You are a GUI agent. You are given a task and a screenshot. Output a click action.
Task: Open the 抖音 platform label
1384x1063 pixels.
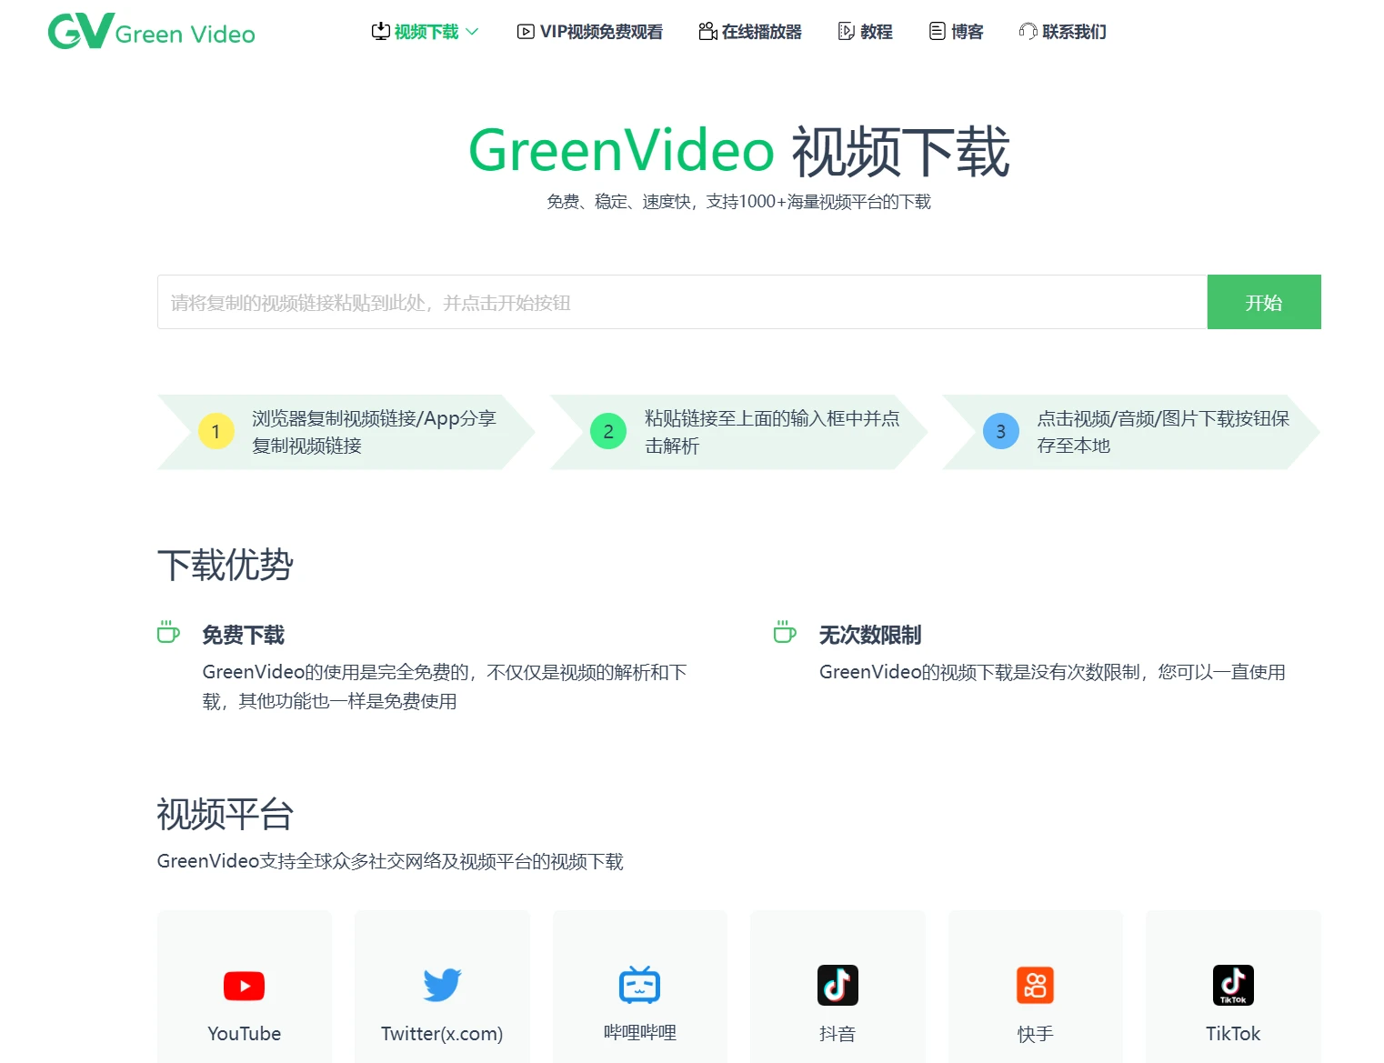click(837, 1034)
